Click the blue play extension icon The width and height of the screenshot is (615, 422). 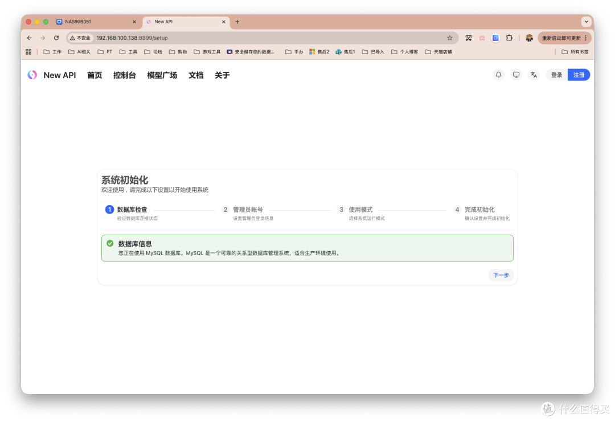click(x=496, y=38)
